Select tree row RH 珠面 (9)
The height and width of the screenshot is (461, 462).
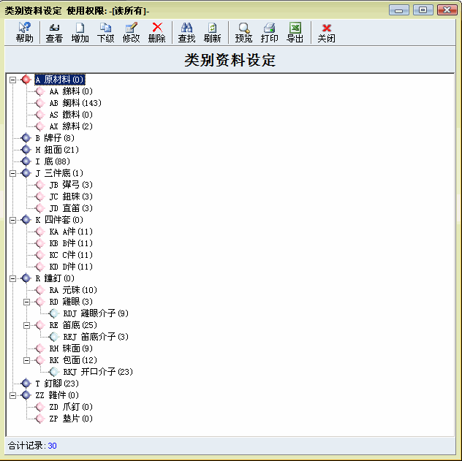71,348
